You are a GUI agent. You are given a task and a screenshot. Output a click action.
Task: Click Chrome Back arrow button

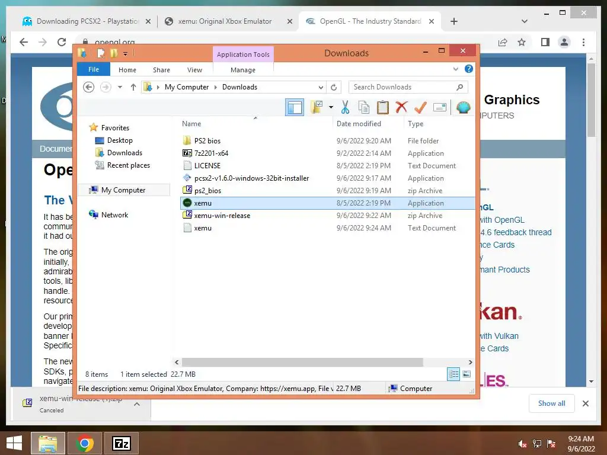[24, 42]
